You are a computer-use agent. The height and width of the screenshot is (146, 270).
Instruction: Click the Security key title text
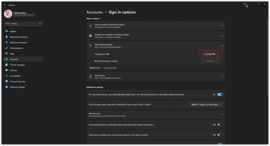(100, 75)
